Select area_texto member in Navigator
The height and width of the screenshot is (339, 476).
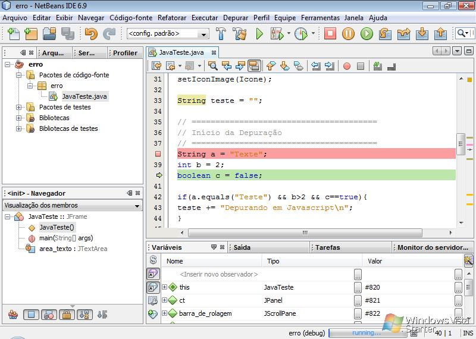click(x=73, y=249)
